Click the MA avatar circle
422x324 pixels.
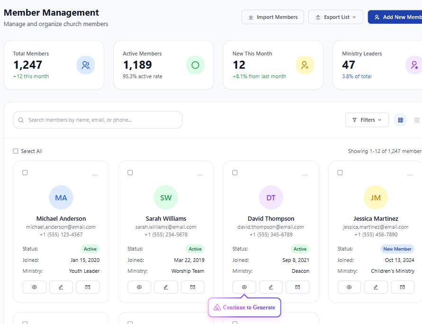[x=61, y=198]
